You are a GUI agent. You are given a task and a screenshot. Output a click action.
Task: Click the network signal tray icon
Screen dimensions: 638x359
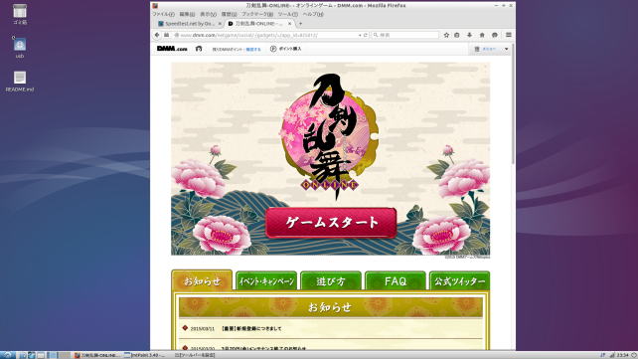612,355
